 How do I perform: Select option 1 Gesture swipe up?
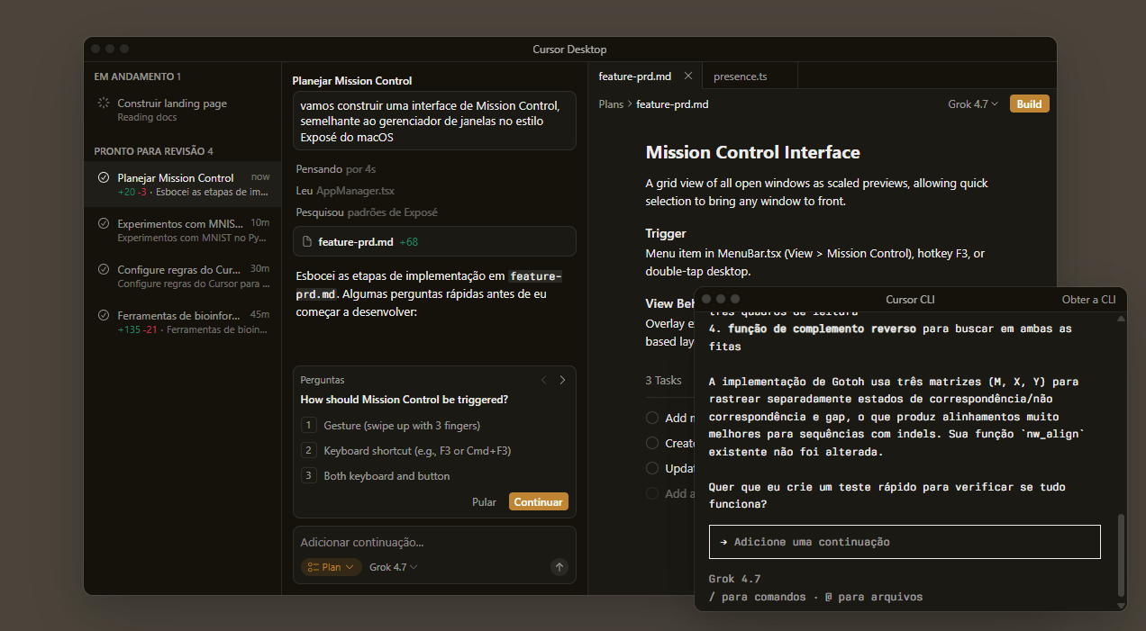coord(434,425)
